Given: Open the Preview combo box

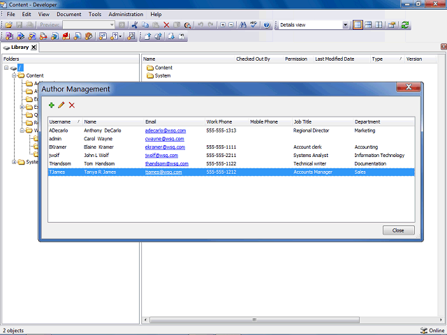Looking at the screenshot, I should tap(89, 25).
